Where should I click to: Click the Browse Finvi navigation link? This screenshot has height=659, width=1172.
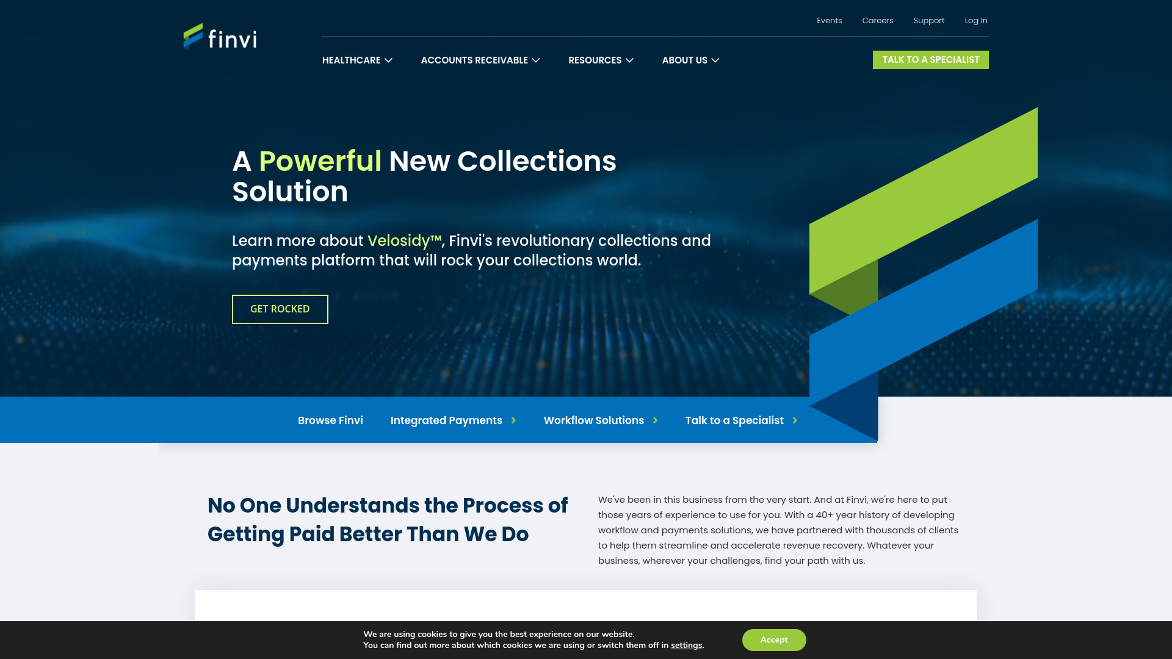(330, 420)
